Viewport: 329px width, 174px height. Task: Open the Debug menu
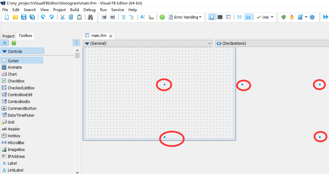coord(89,10)
